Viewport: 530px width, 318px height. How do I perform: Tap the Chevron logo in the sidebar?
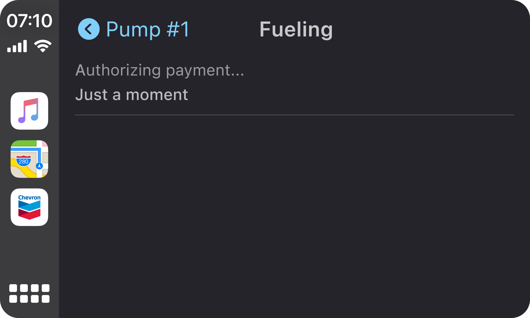pos(29,207)
